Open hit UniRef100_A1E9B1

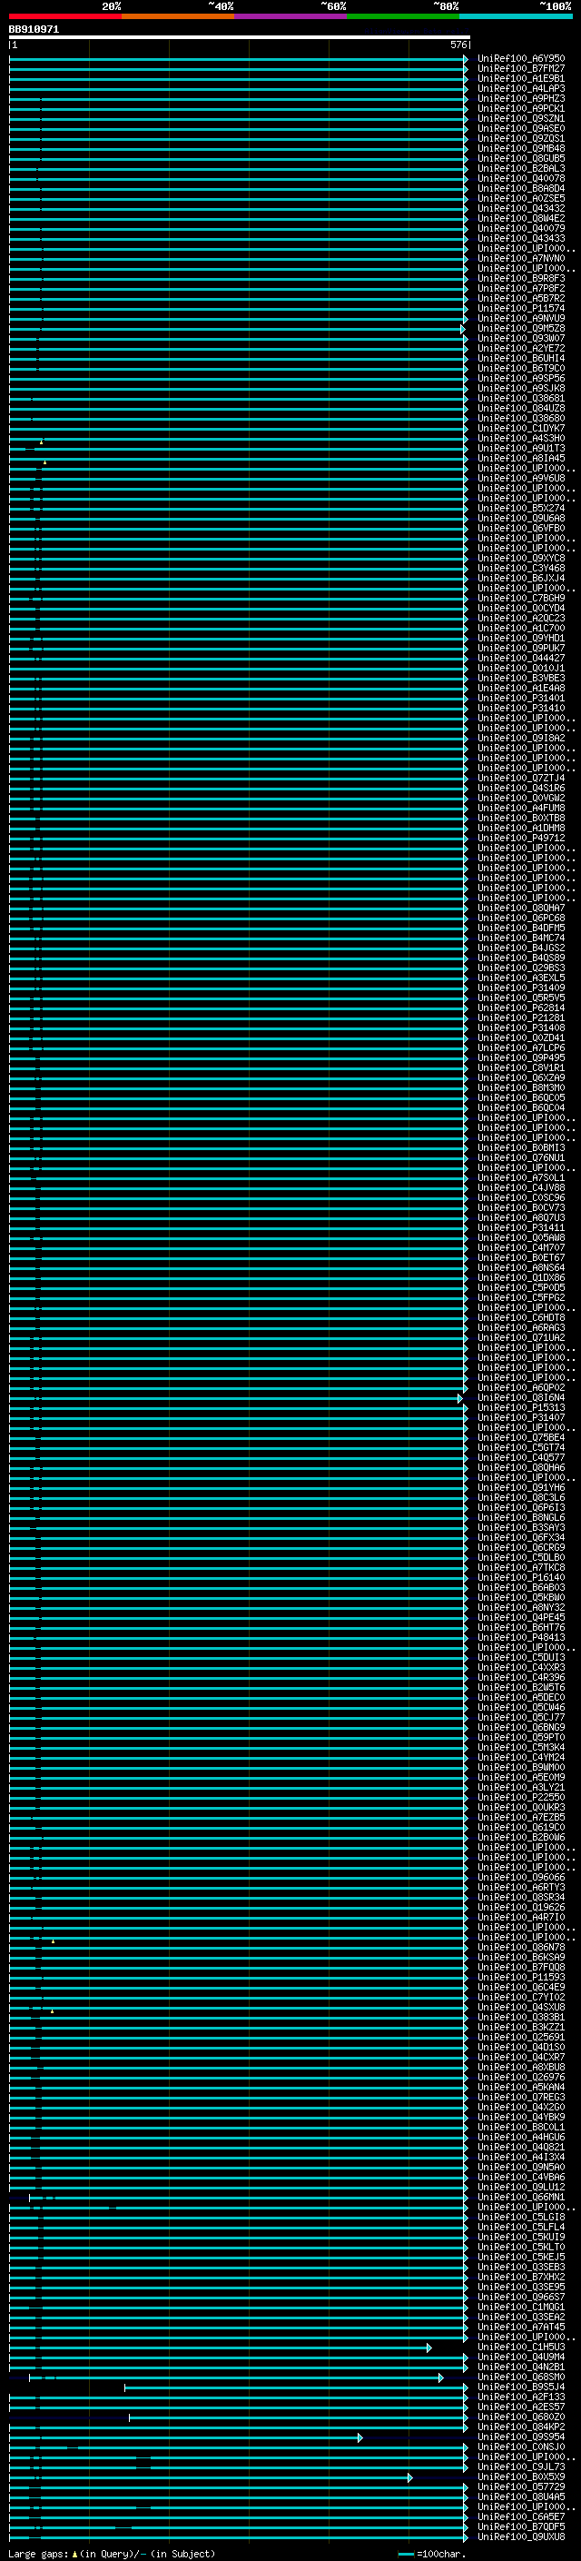(x=521, y=78)
